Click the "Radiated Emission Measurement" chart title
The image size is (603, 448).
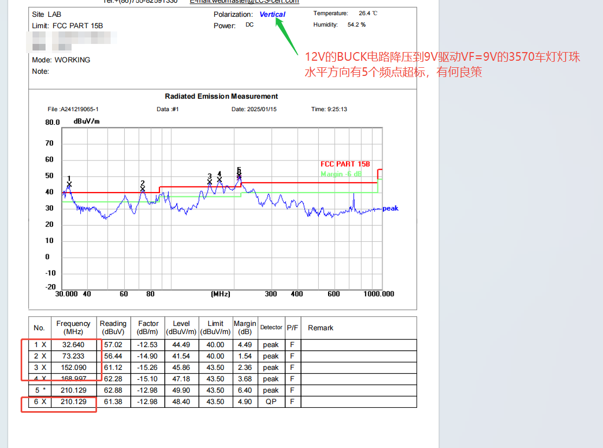point(221,96)
